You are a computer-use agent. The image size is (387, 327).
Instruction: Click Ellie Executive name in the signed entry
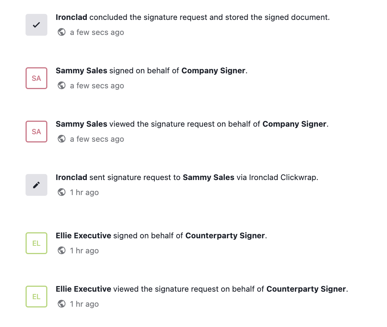click(x=83, y=236)
